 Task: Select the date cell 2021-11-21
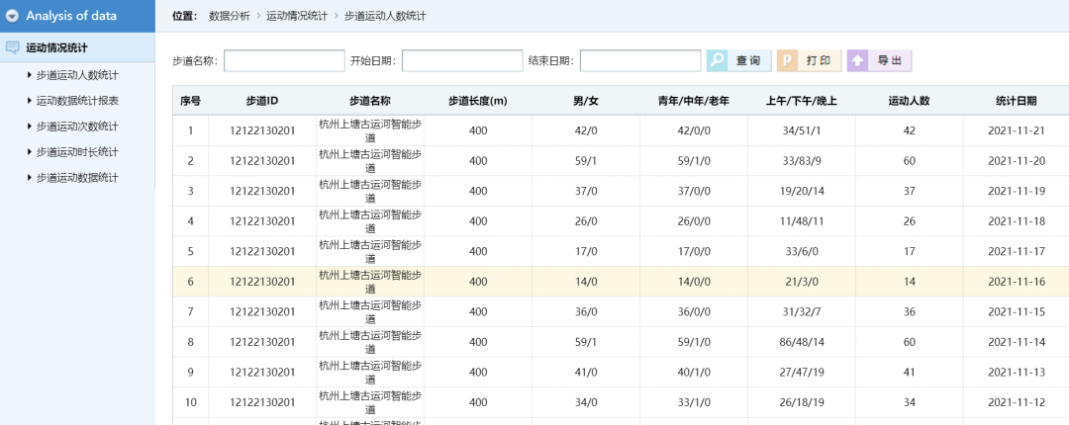pyautogui.click(x=1017, y=130)
